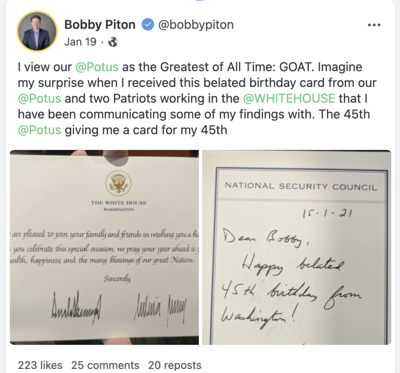This screenshot has width=400, height=373.
Task: Click the final @Potus mention near my 45th
Action: click(x=39, y=130)
